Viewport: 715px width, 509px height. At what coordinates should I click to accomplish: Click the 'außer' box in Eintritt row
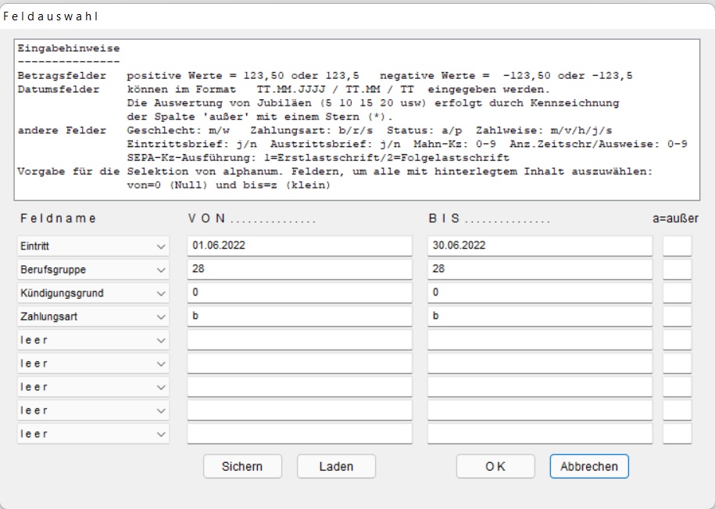click(x=677, y=246)
